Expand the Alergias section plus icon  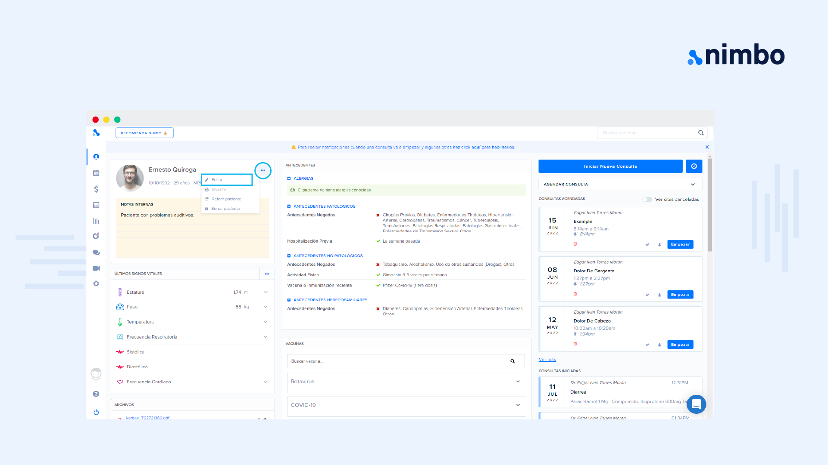[289, 179]
